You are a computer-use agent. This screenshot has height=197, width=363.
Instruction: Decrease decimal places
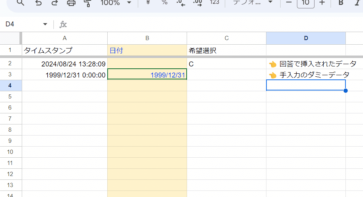click(181, 3)
